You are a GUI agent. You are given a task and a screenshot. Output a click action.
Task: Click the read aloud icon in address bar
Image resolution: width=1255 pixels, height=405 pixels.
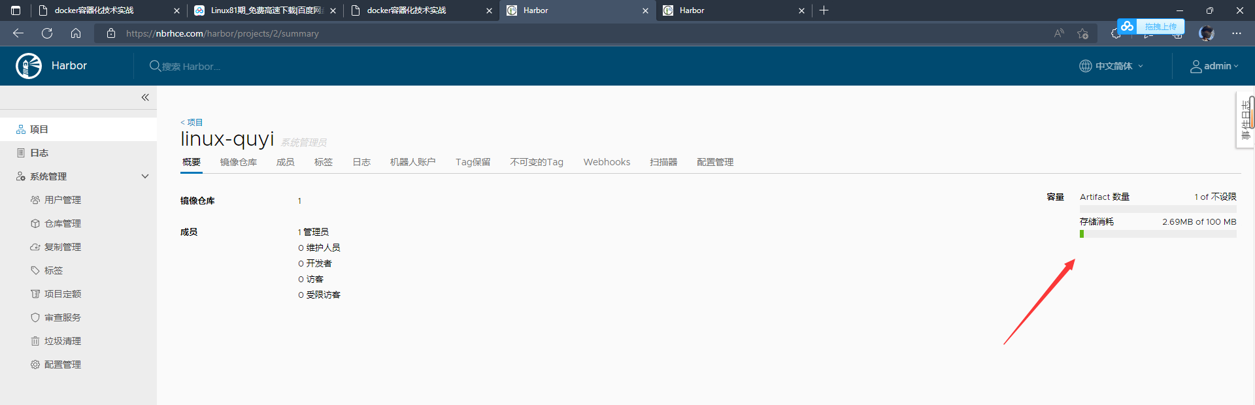[1059, 33]
